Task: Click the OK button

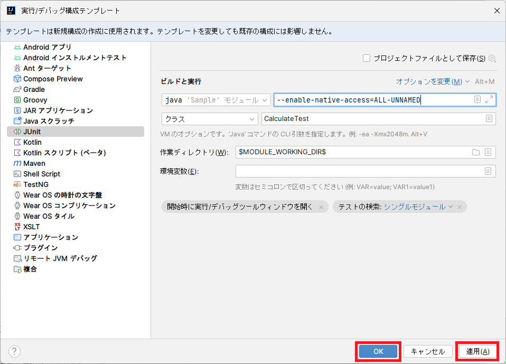Action: 378,351
